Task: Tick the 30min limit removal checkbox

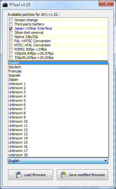Action: [x=11, y=33]
